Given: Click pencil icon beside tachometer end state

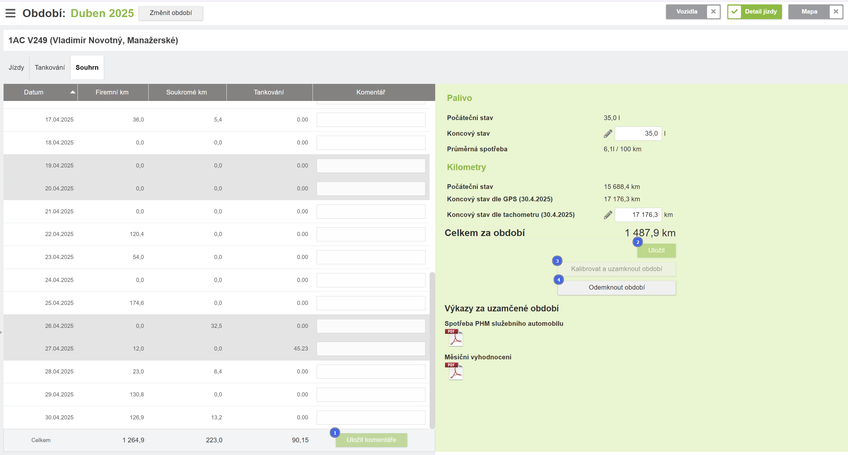Looking at the screenshot, I should coord(608,215).
